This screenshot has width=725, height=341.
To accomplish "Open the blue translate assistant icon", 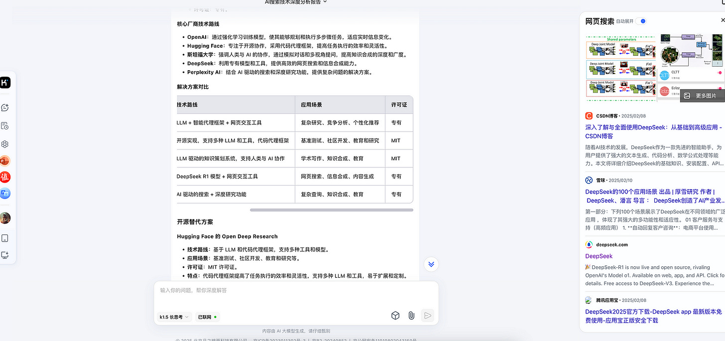I will click(x=5, y=193).
